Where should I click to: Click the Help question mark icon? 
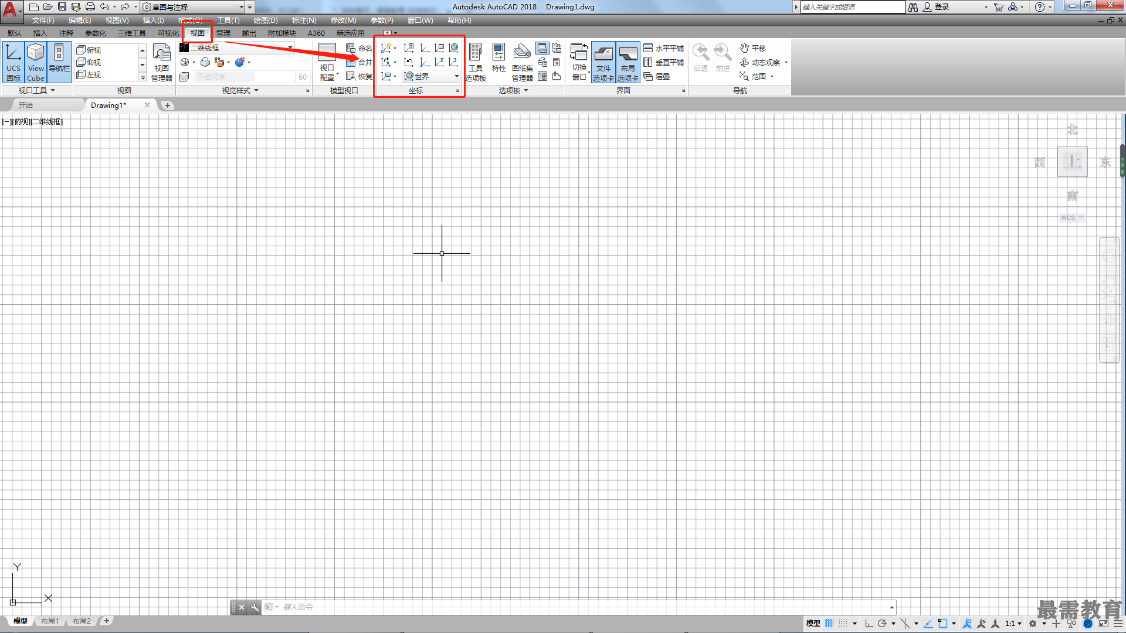[1040, 7]
